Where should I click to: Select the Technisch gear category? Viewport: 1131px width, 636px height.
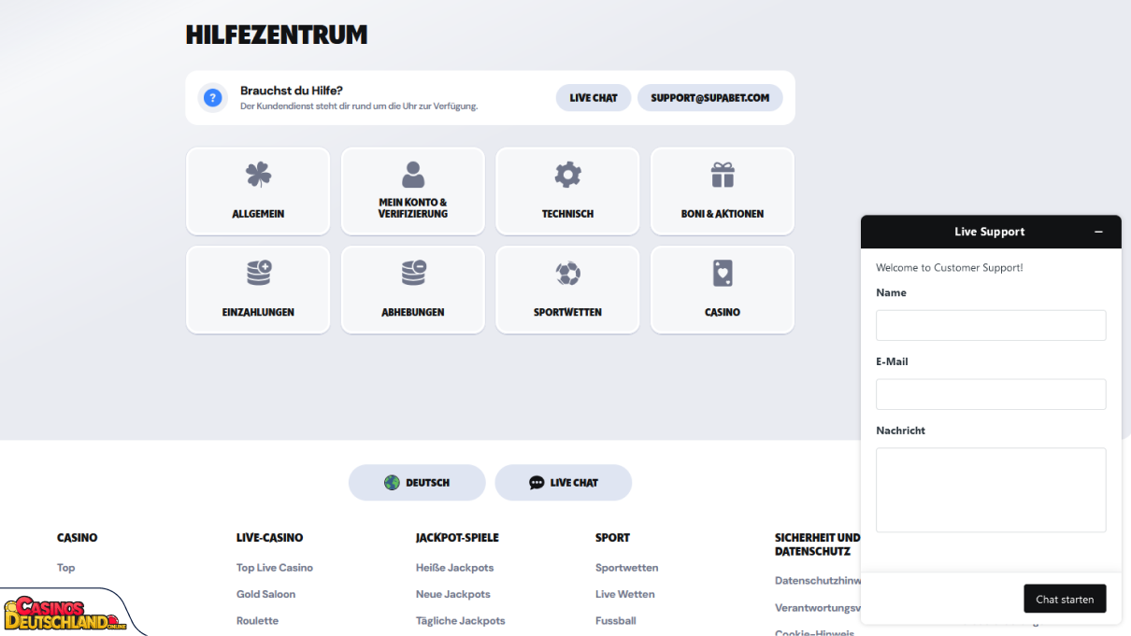click(x=567, y=191)
